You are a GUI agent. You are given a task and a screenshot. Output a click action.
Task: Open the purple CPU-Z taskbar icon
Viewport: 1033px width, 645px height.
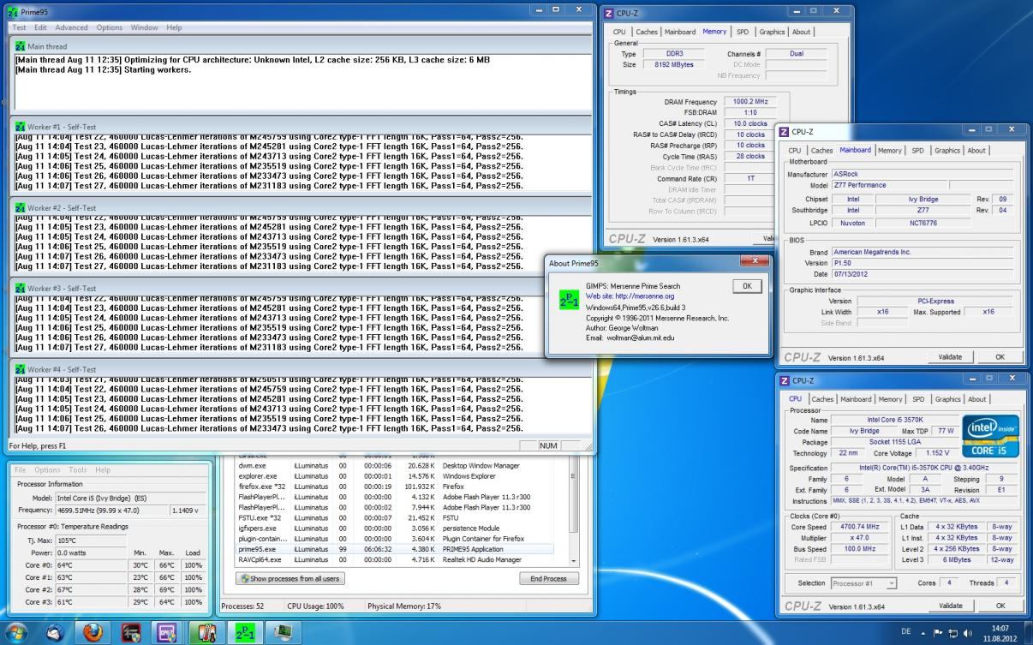pos(166,631)
